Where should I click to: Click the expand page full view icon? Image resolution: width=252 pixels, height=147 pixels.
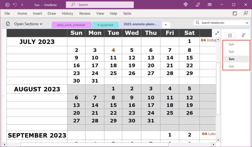217,33
